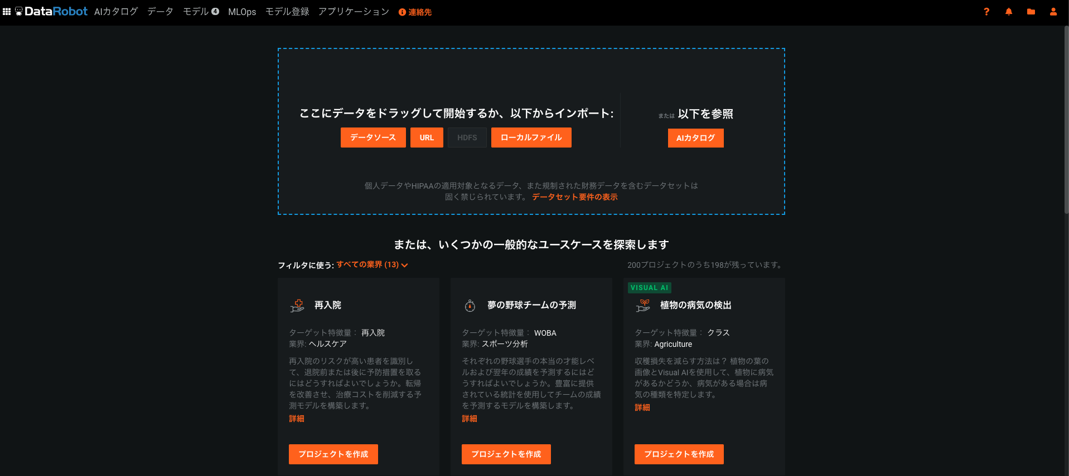Click the 植物の病気の検出 plant icon
Viewport: 1069px width, 476px height.
[643, 306]
